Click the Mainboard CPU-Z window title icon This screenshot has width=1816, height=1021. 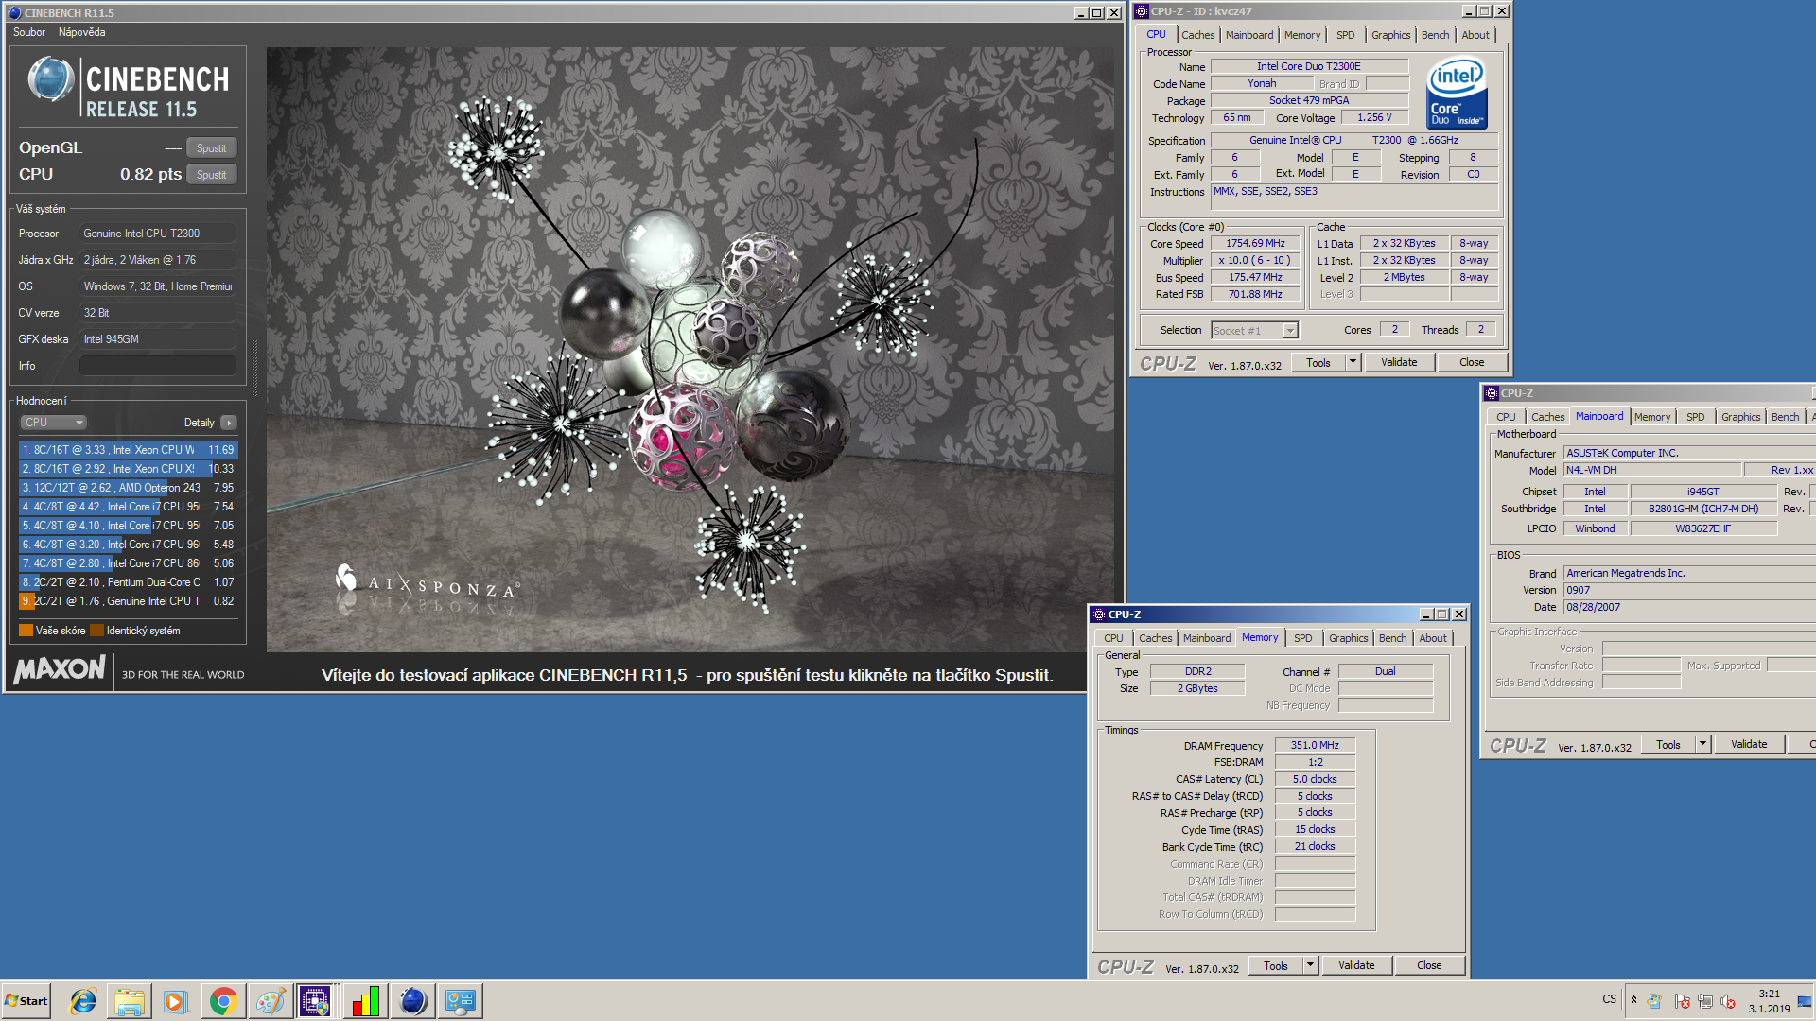click(1492, 393)
